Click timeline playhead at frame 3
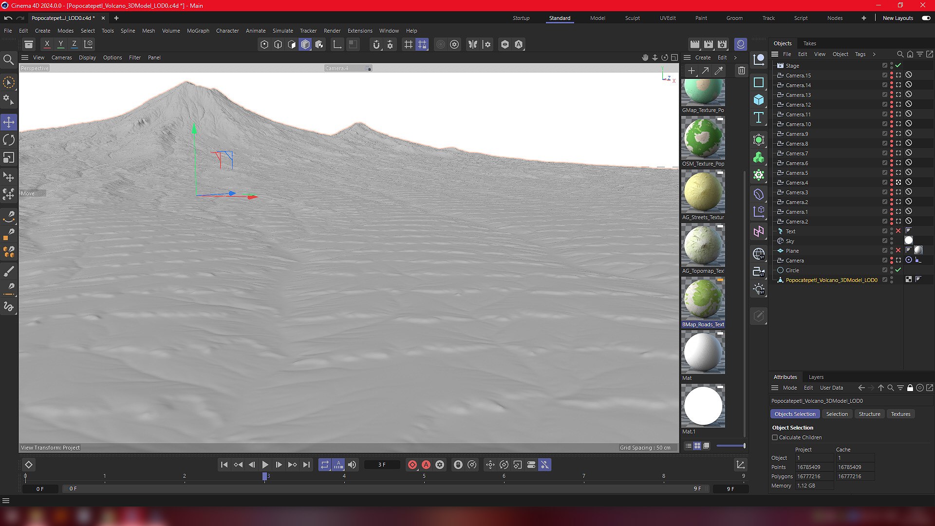935x526 pixels. point(264,476)
